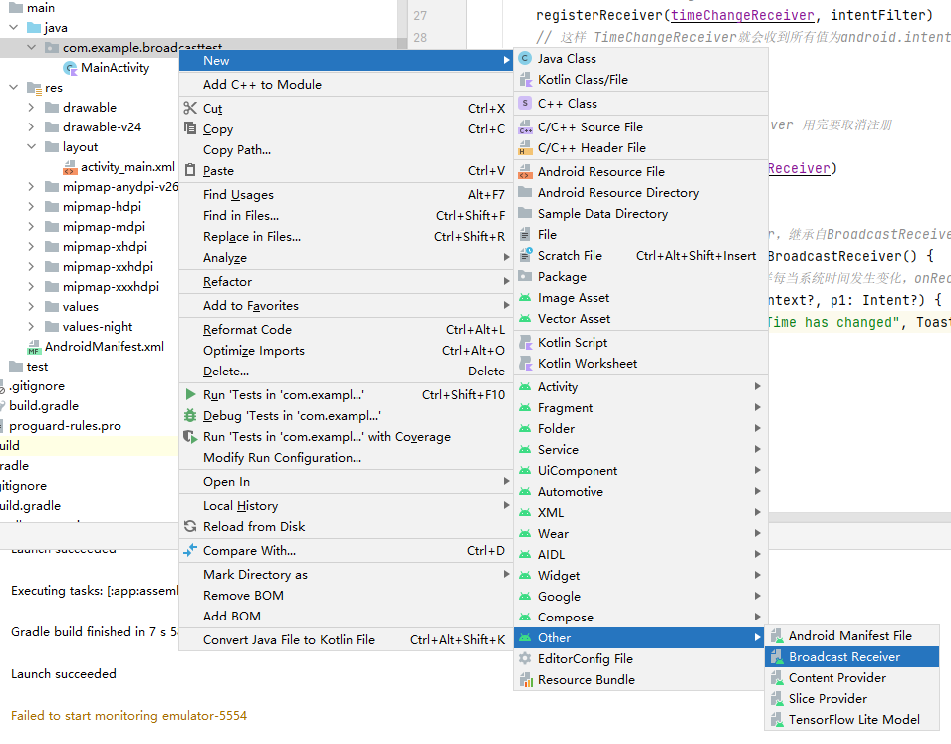Click the Cut scissors icon
951x744 pixels.
(190, 108)
